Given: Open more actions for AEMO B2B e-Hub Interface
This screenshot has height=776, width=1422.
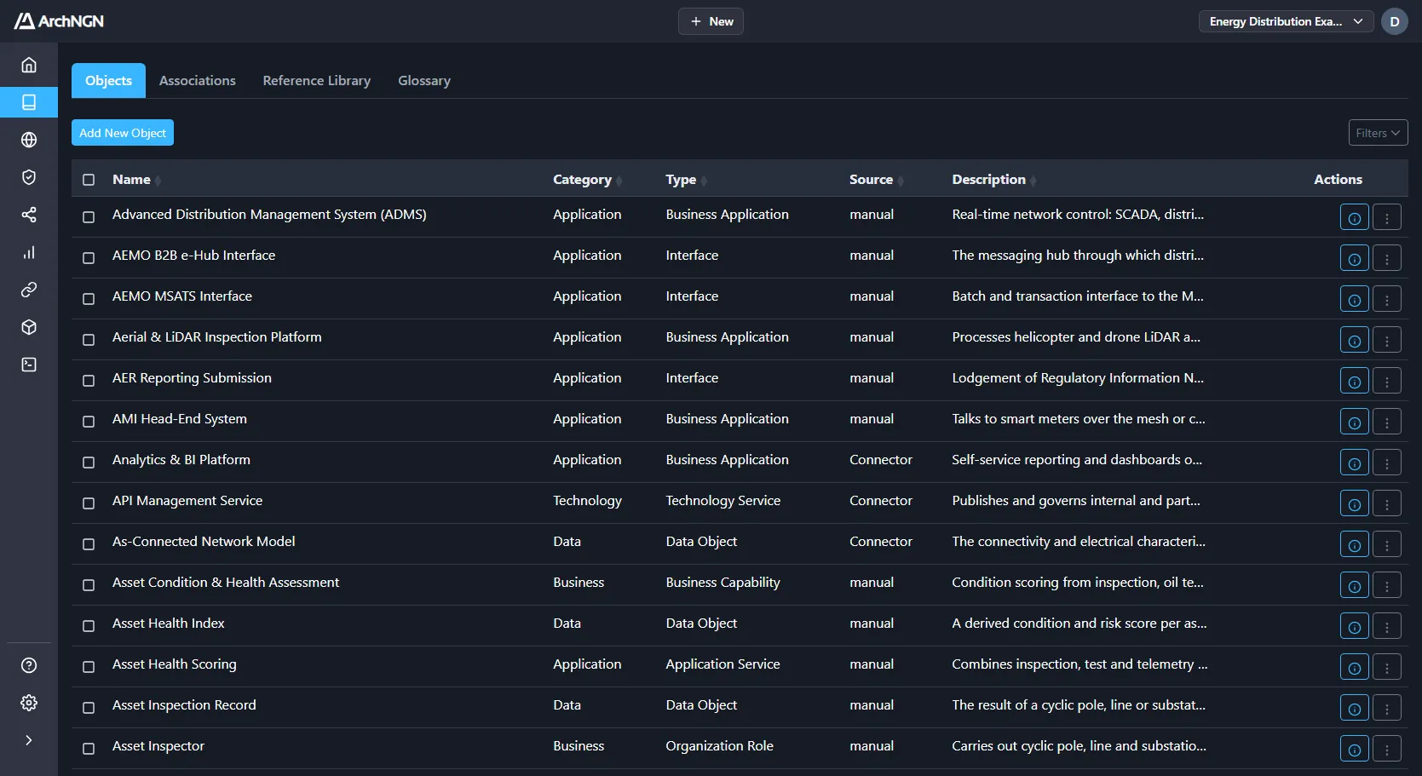Looking at the screenshot, I should click(x=1387, y=259).
